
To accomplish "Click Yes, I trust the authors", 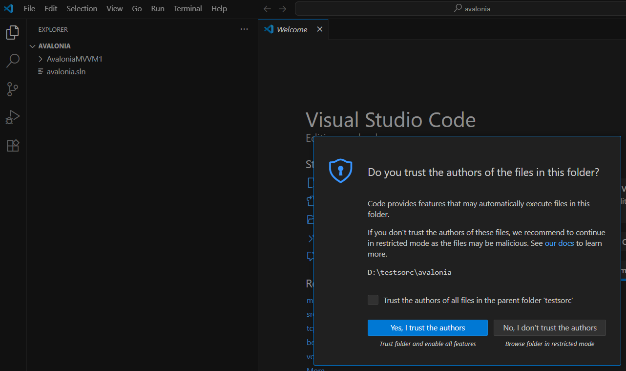I will pos(428,328).
